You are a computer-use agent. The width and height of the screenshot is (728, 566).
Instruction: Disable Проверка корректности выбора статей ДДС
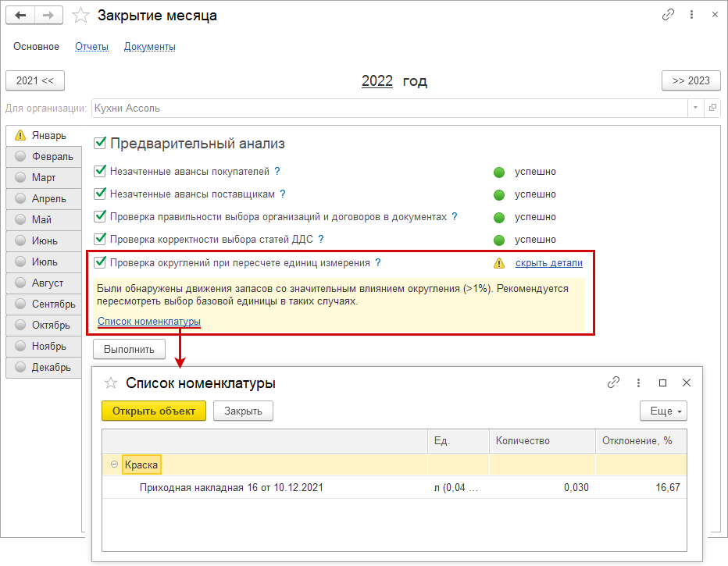tap(99, 239)
